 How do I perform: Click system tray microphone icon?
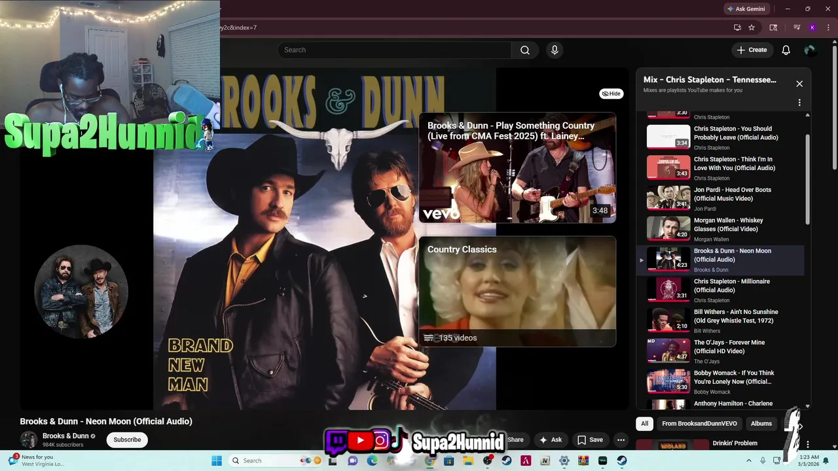coord(763,461)
